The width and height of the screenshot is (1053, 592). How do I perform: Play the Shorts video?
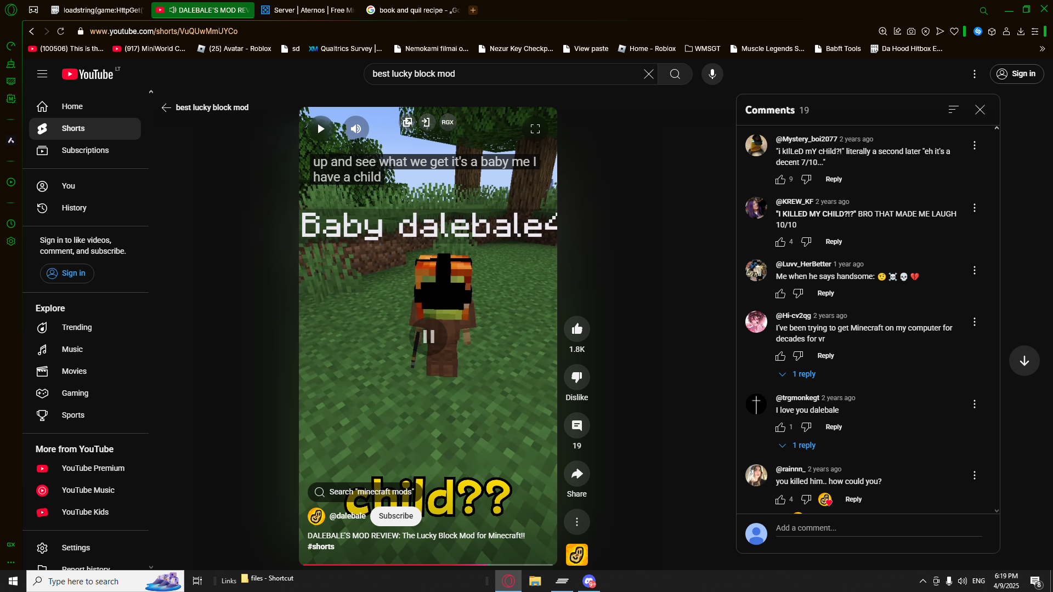(321, 129)
